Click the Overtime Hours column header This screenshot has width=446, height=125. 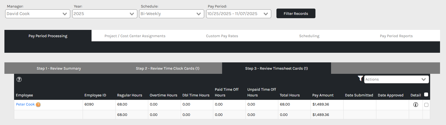tap(163, 95)
